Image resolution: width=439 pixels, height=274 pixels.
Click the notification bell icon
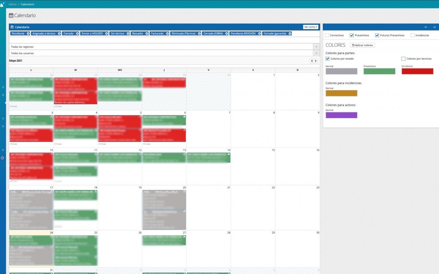point(2,4)
